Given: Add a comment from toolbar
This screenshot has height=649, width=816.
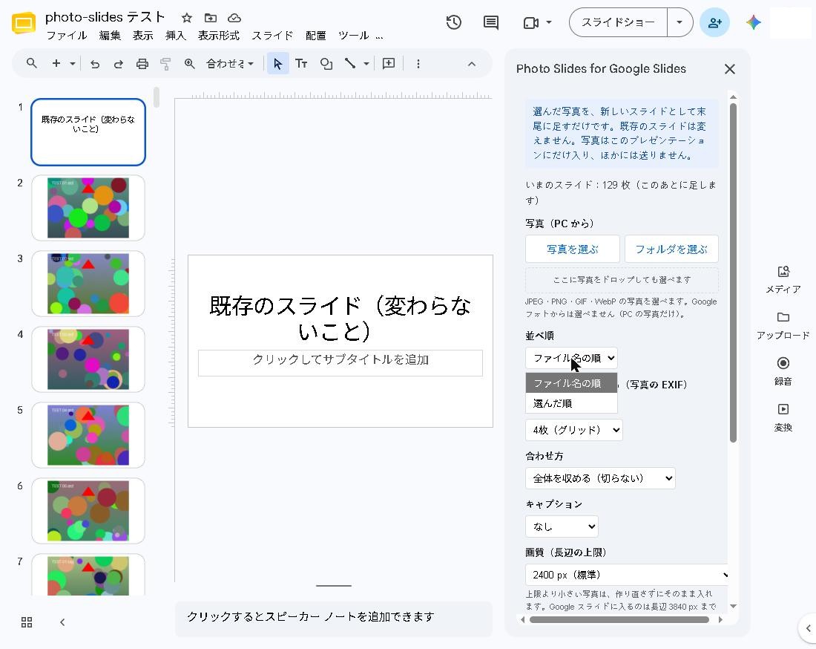Looking at the screenshot, I should (x=389, y=64).
